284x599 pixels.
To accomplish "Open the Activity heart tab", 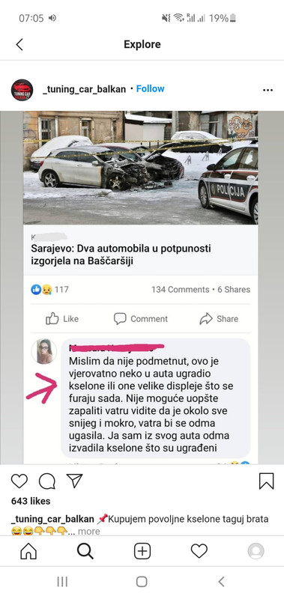I will (x=199, y=551).
